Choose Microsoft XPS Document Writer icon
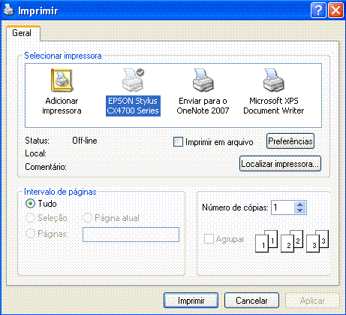This screenshot has height=315, width=346. pyautogui.click(x=273, y=80)
